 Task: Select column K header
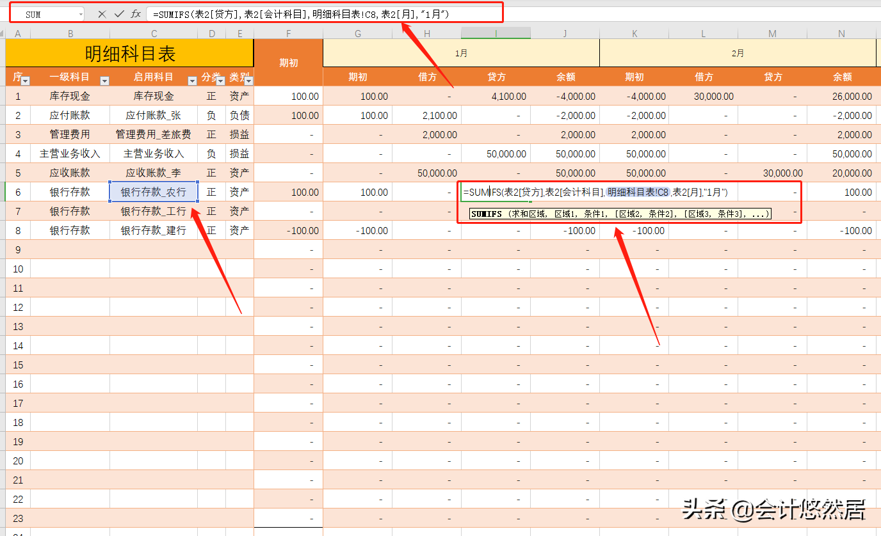[x=634, y=33]
